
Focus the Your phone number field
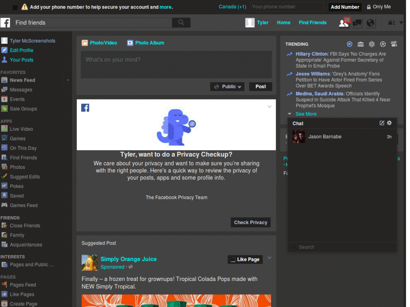[x=287, y=7]
